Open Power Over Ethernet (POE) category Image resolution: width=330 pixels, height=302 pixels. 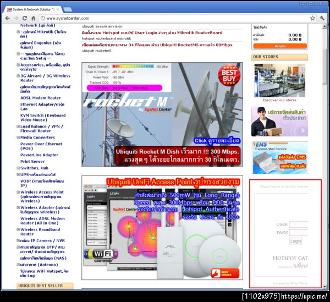coord(41,146)
